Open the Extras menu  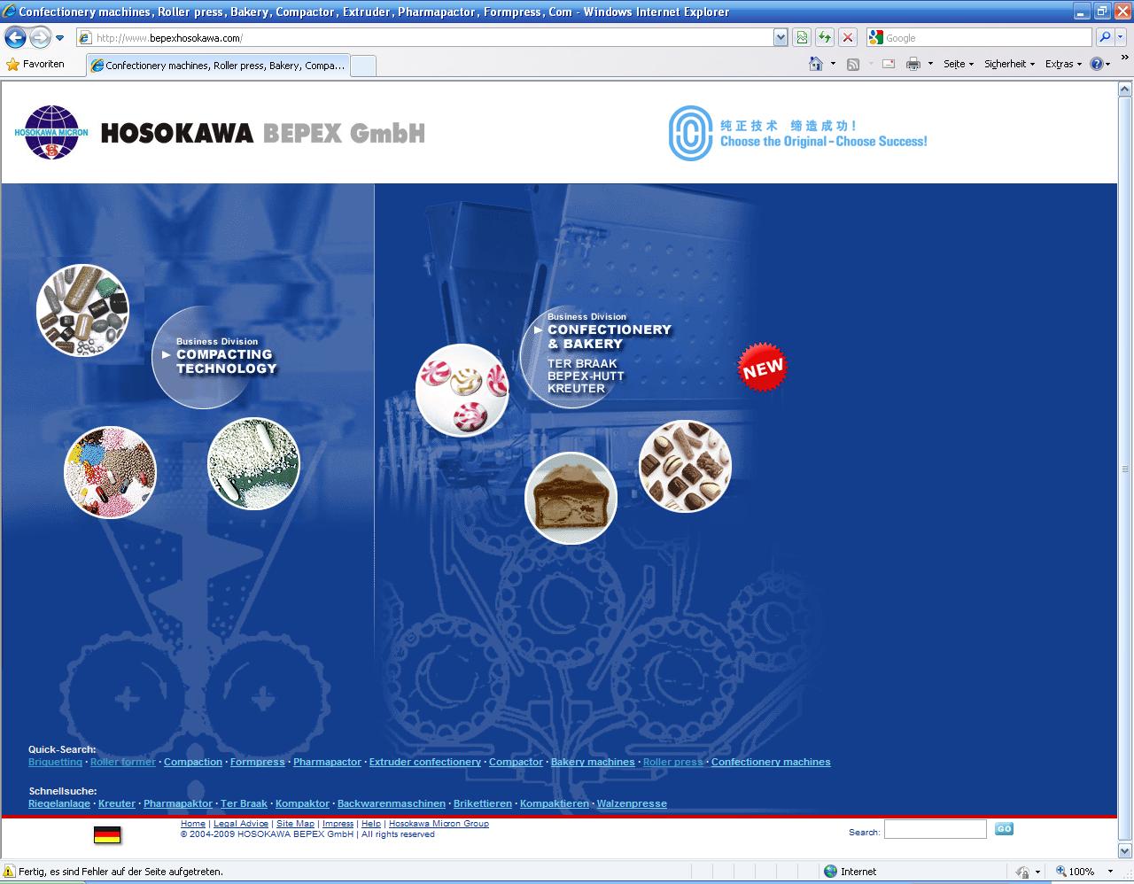pyautogui.click(x=1063, y=64)
